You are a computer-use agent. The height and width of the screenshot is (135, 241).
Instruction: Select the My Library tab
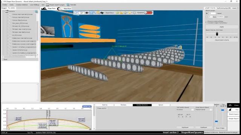(12, 8)
